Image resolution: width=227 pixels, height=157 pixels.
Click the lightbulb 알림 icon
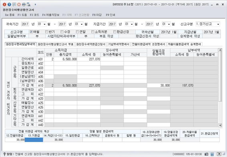[x=4, y=154]
